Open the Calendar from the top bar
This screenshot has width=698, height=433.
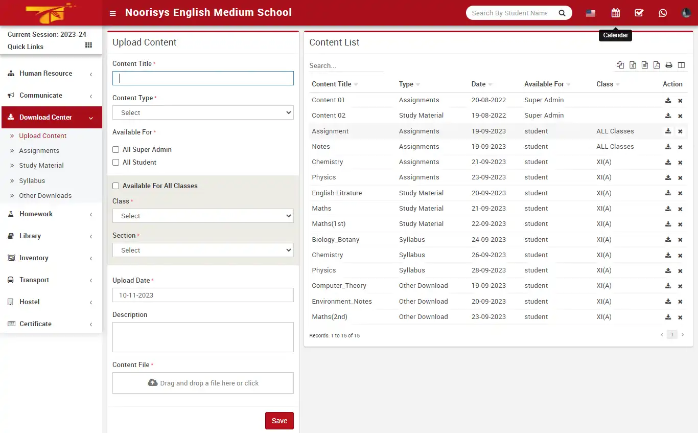tap(615, 12)
